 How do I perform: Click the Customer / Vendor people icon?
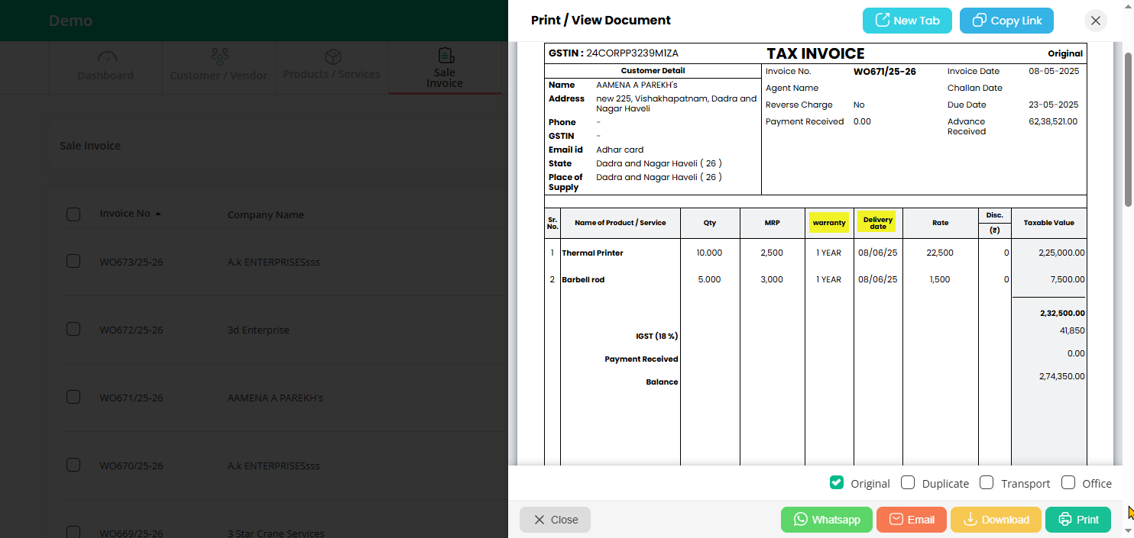pyautogui.click(x=219, y=56)
